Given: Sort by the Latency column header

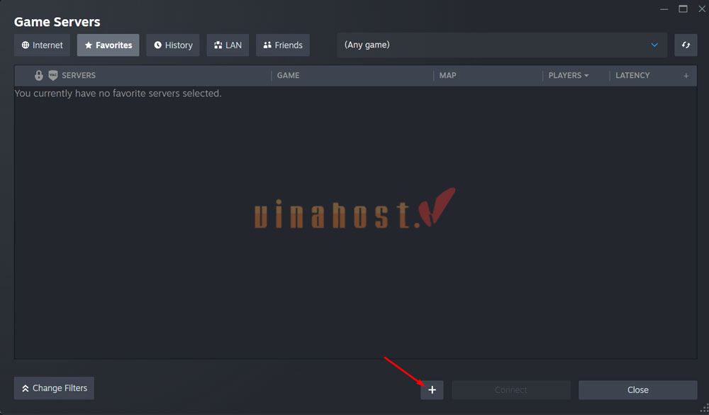Looking at the screenshot, I should pyautogui.click(x=632, y=75).
